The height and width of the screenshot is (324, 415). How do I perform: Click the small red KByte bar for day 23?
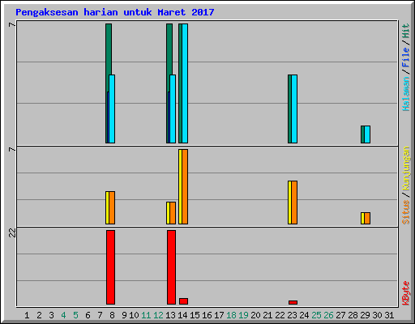click(293, 302)
